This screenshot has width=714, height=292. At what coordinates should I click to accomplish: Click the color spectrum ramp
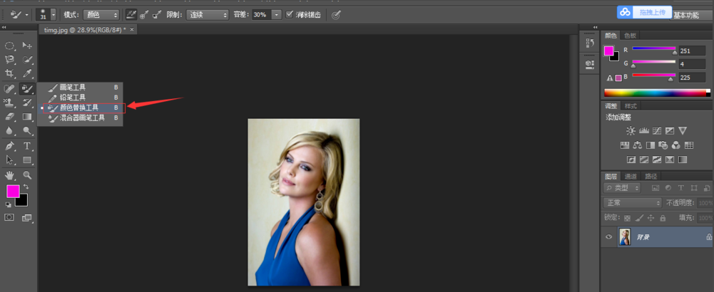pos(657,93)
